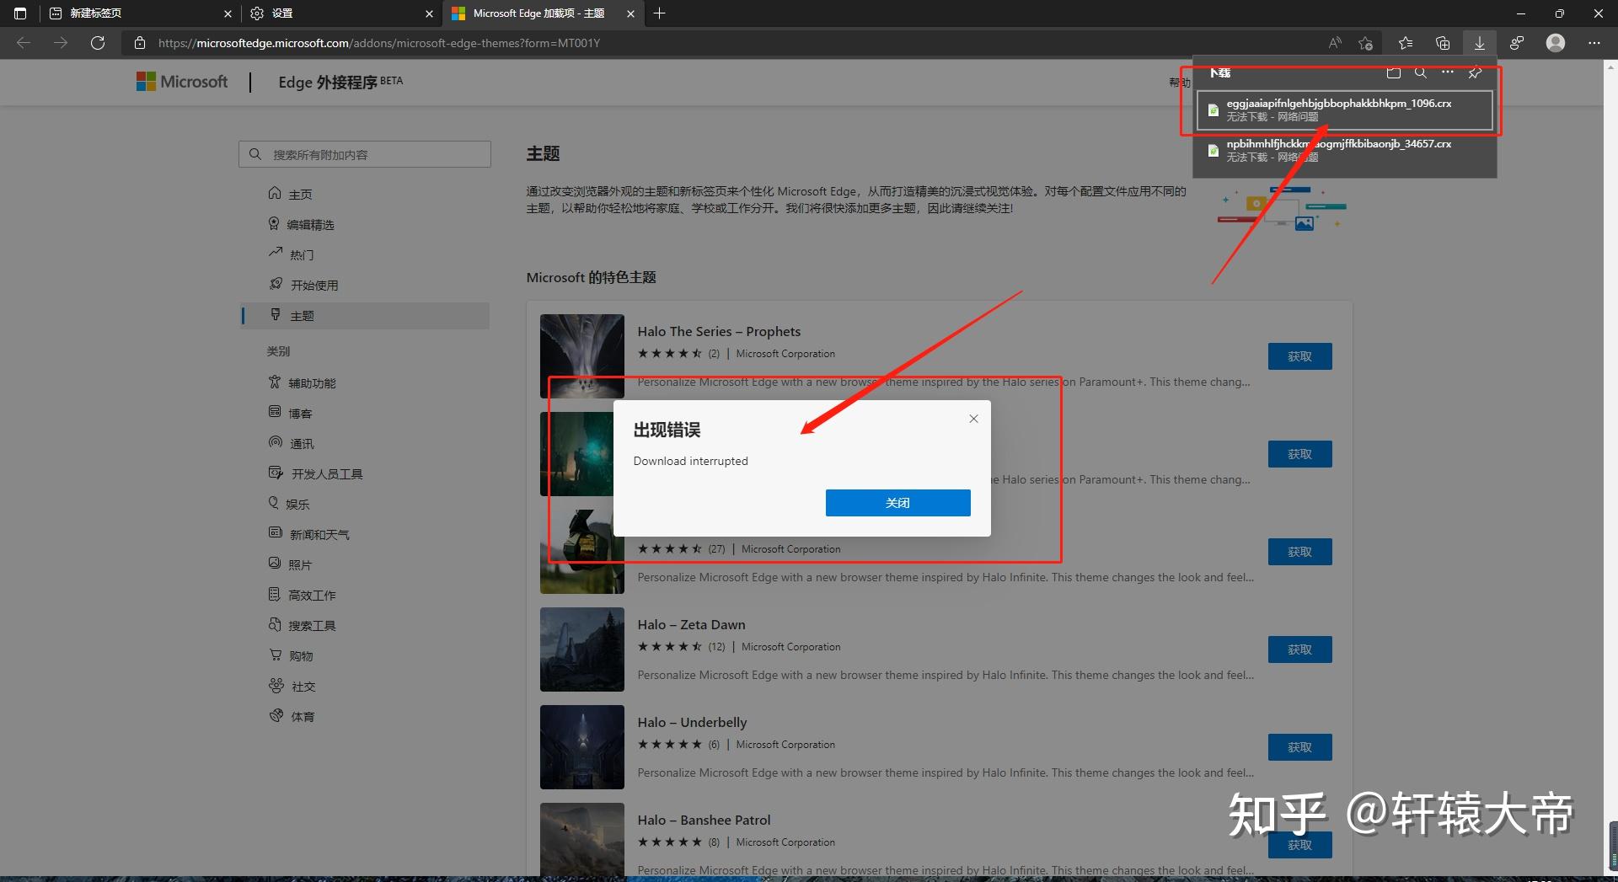1618x882 pixels.
Task: Open the downloads folder icon in downloads flyout
Action: [x=1393, y=73]
